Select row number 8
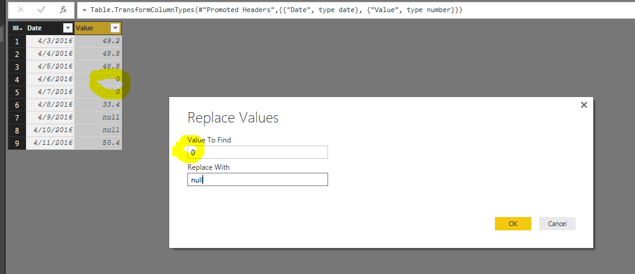The image size is (635, 274). coord(16,130)
